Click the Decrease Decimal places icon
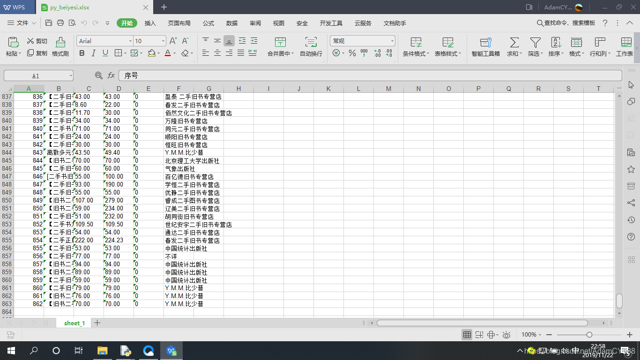This screenshot has width=640, height=360. (389, 53)
